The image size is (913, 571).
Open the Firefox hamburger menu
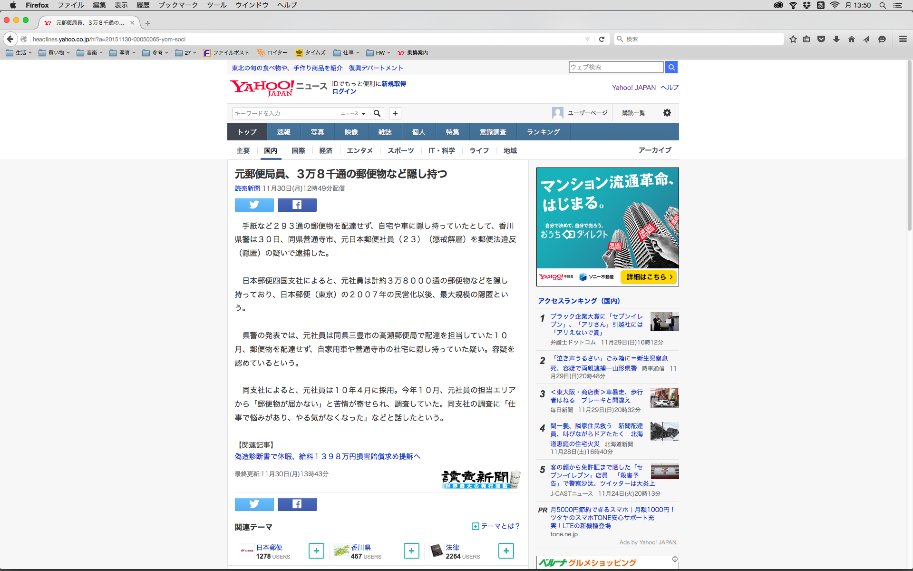(x=903, y=39)
